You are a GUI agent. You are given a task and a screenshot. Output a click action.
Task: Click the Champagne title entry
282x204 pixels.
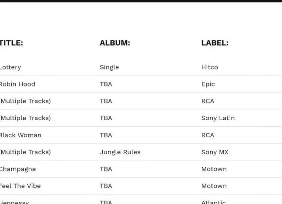click(x=18, y=169)
